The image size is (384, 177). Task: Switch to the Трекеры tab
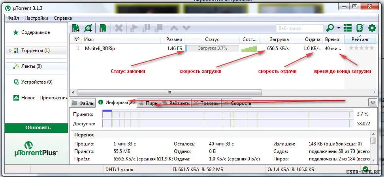[x=206, y=103]
